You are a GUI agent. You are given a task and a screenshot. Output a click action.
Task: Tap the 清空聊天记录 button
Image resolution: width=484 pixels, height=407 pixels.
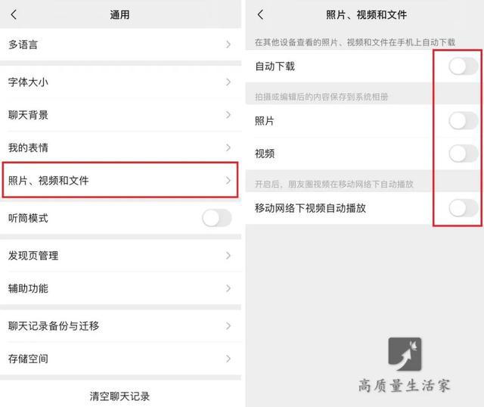(x=119, y=396)
